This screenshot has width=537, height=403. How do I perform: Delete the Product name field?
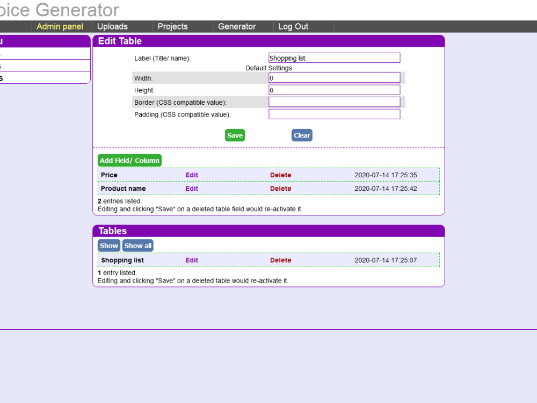tap(280, 189)
